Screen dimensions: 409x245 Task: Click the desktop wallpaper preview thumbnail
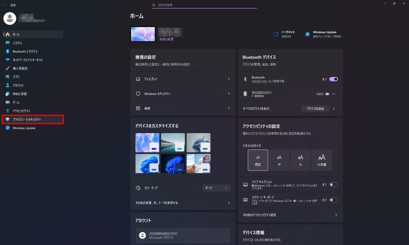[x=143, y=34]
